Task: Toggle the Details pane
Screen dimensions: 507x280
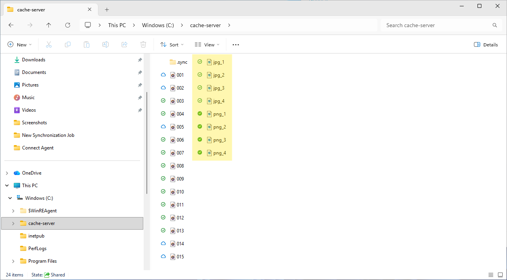Action: (x=486, y=45)
